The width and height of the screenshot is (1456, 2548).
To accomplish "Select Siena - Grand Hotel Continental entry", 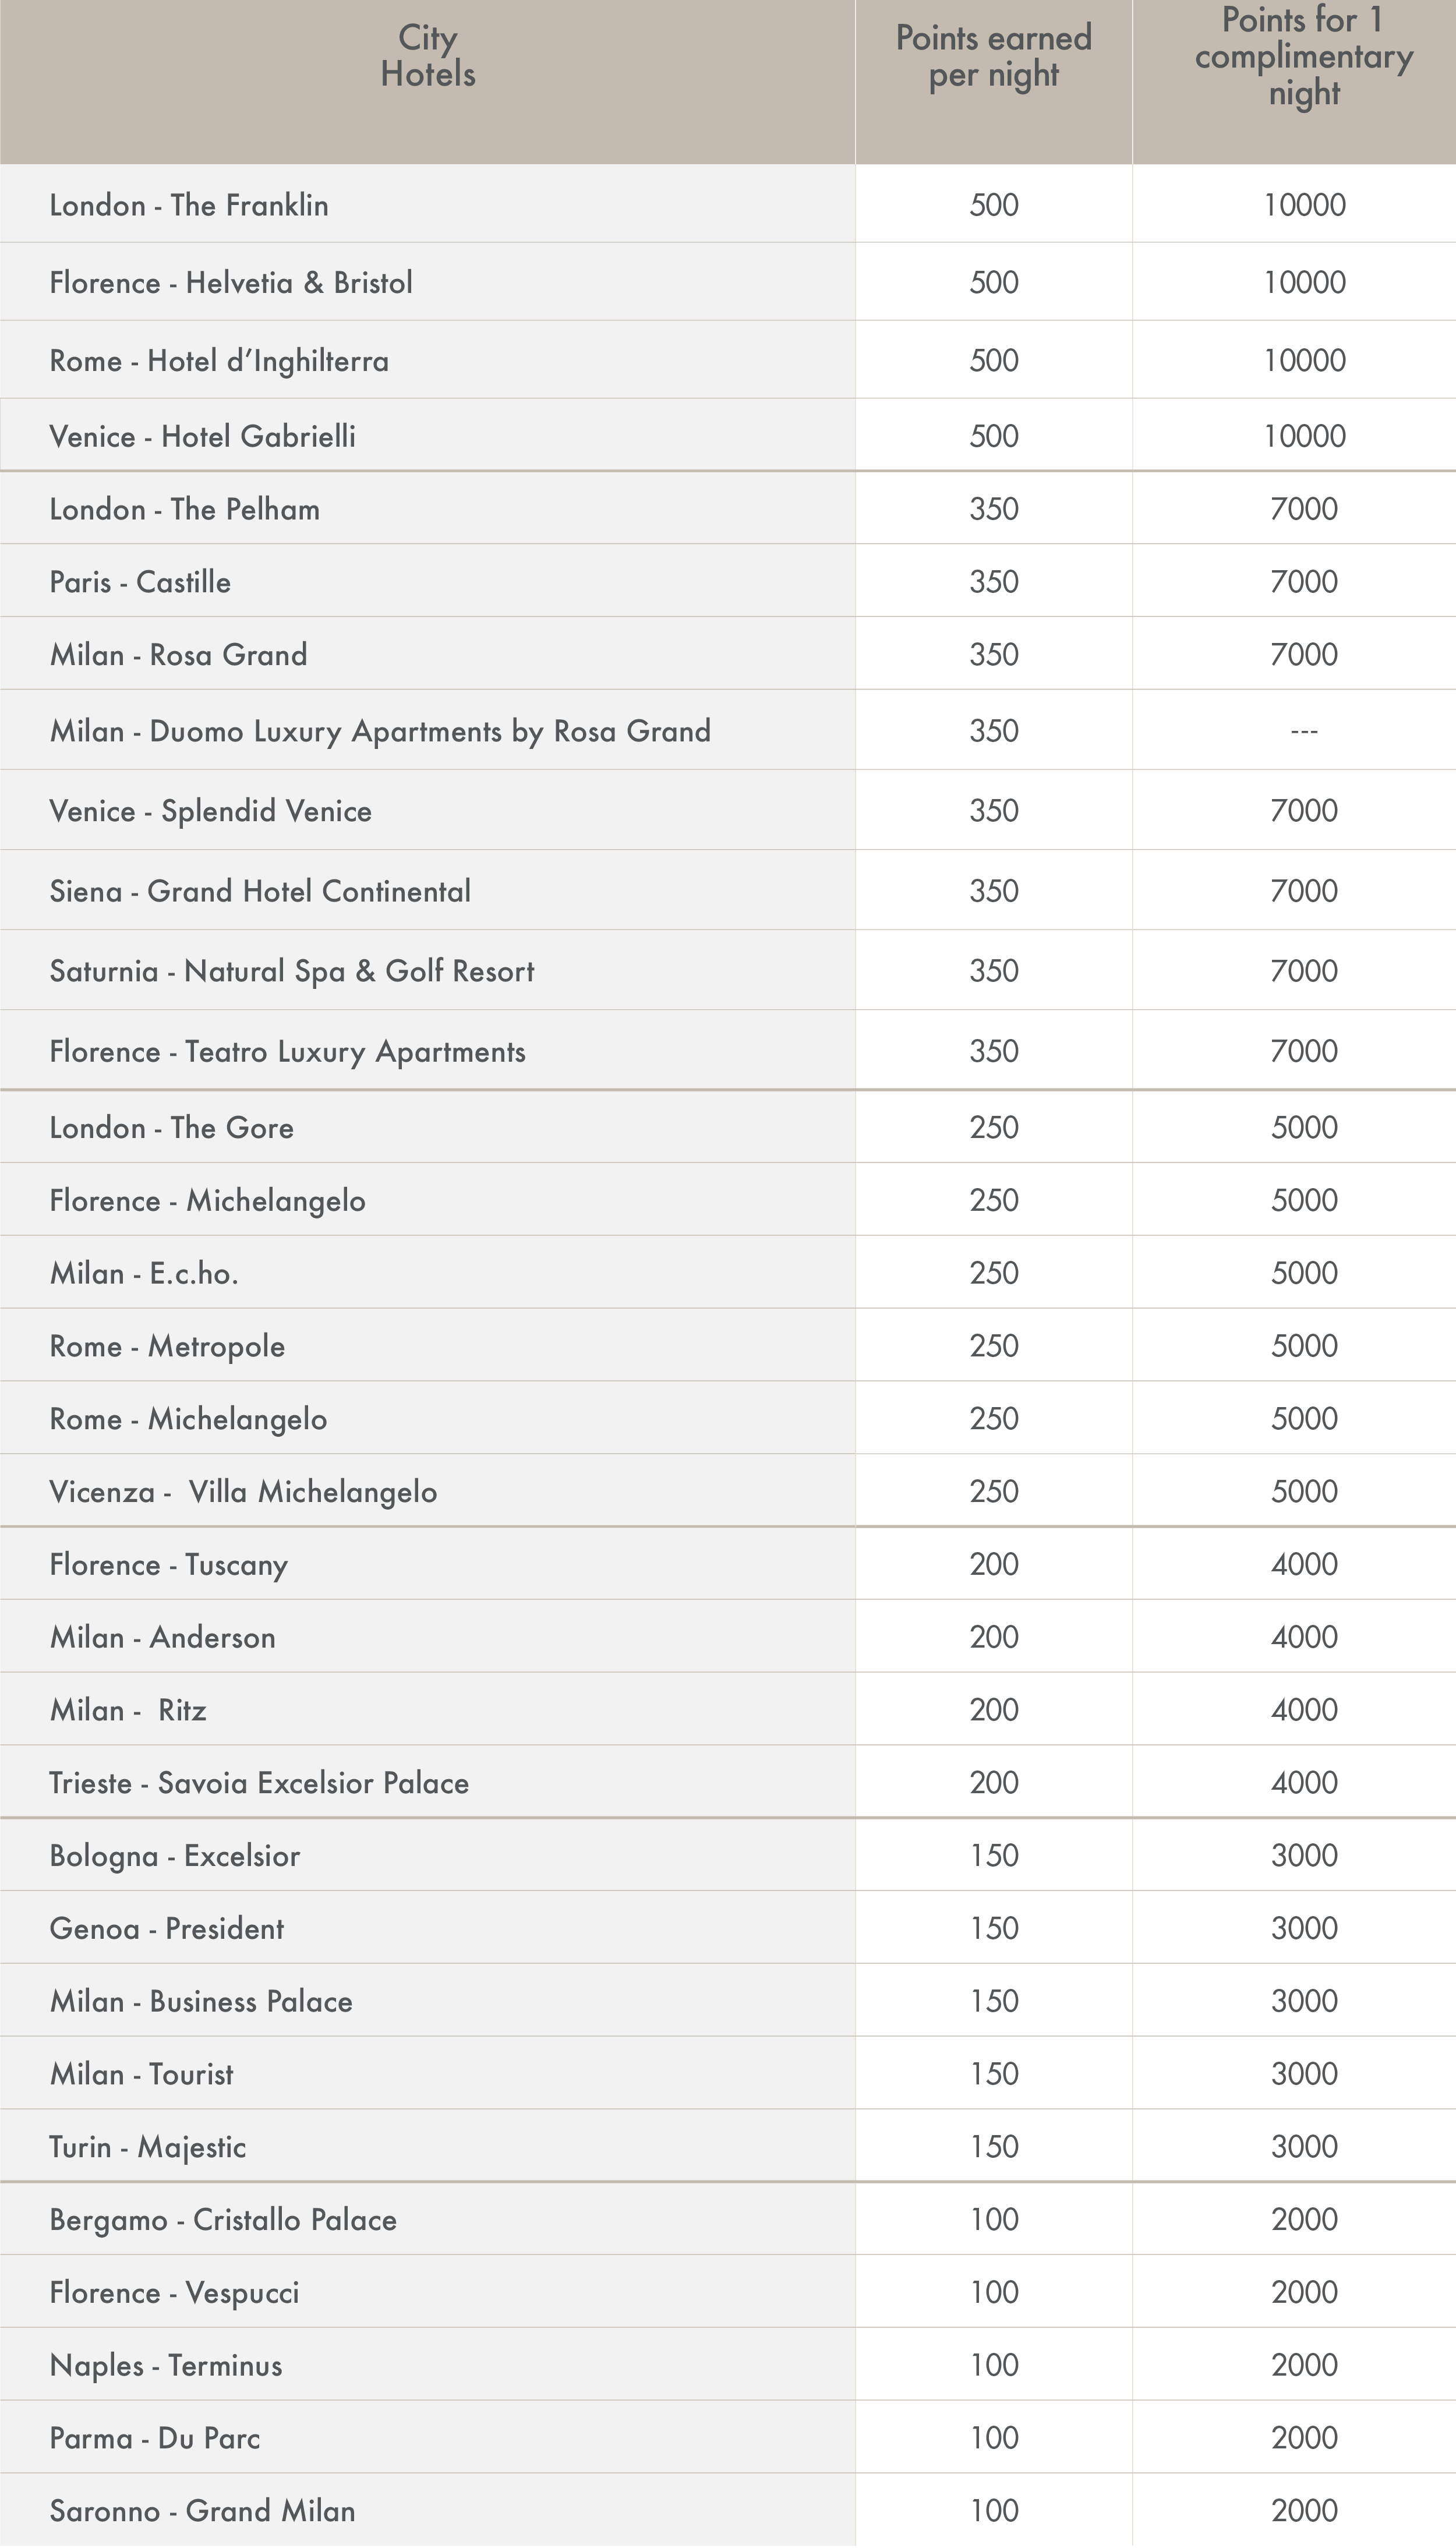I will point(260,891).
